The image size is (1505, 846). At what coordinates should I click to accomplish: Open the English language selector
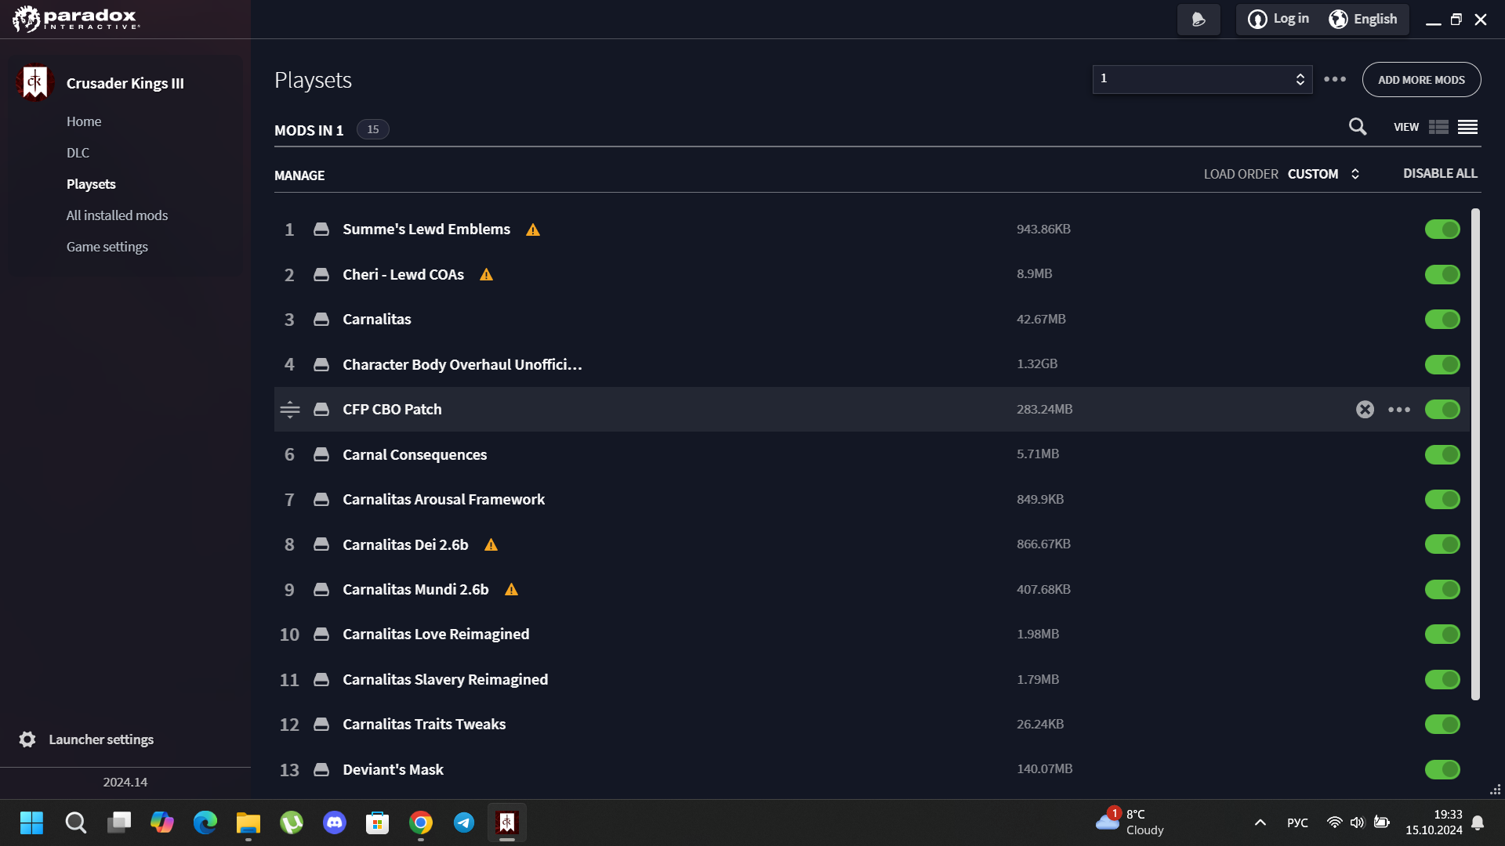coord(1363,19)
